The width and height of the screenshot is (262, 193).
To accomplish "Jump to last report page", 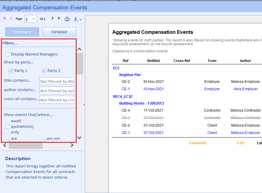I will tap(59, 19).
